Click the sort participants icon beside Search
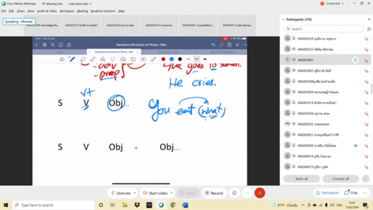The height and width of the screenshot is (210, 373). (369, 29)
